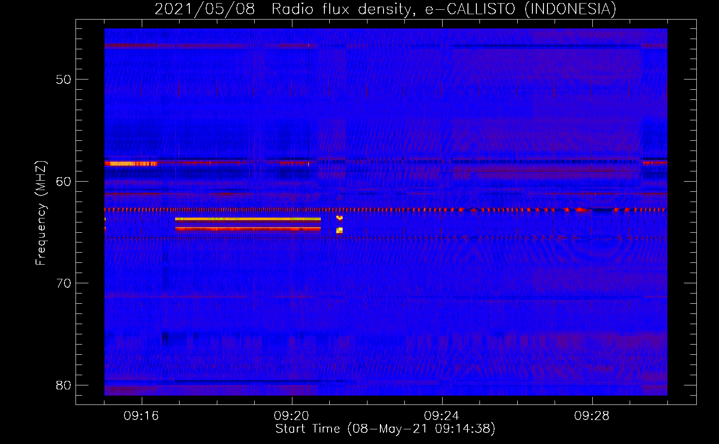This screenshot has height=444, width=719.
Task: Click the time tick label 09:20
Action: [x=292, y=416]
